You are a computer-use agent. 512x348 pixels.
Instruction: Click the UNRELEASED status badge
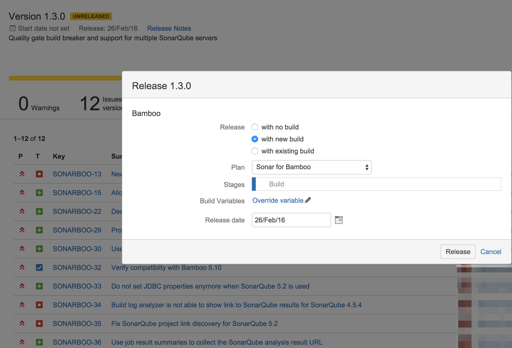(91, 16)
